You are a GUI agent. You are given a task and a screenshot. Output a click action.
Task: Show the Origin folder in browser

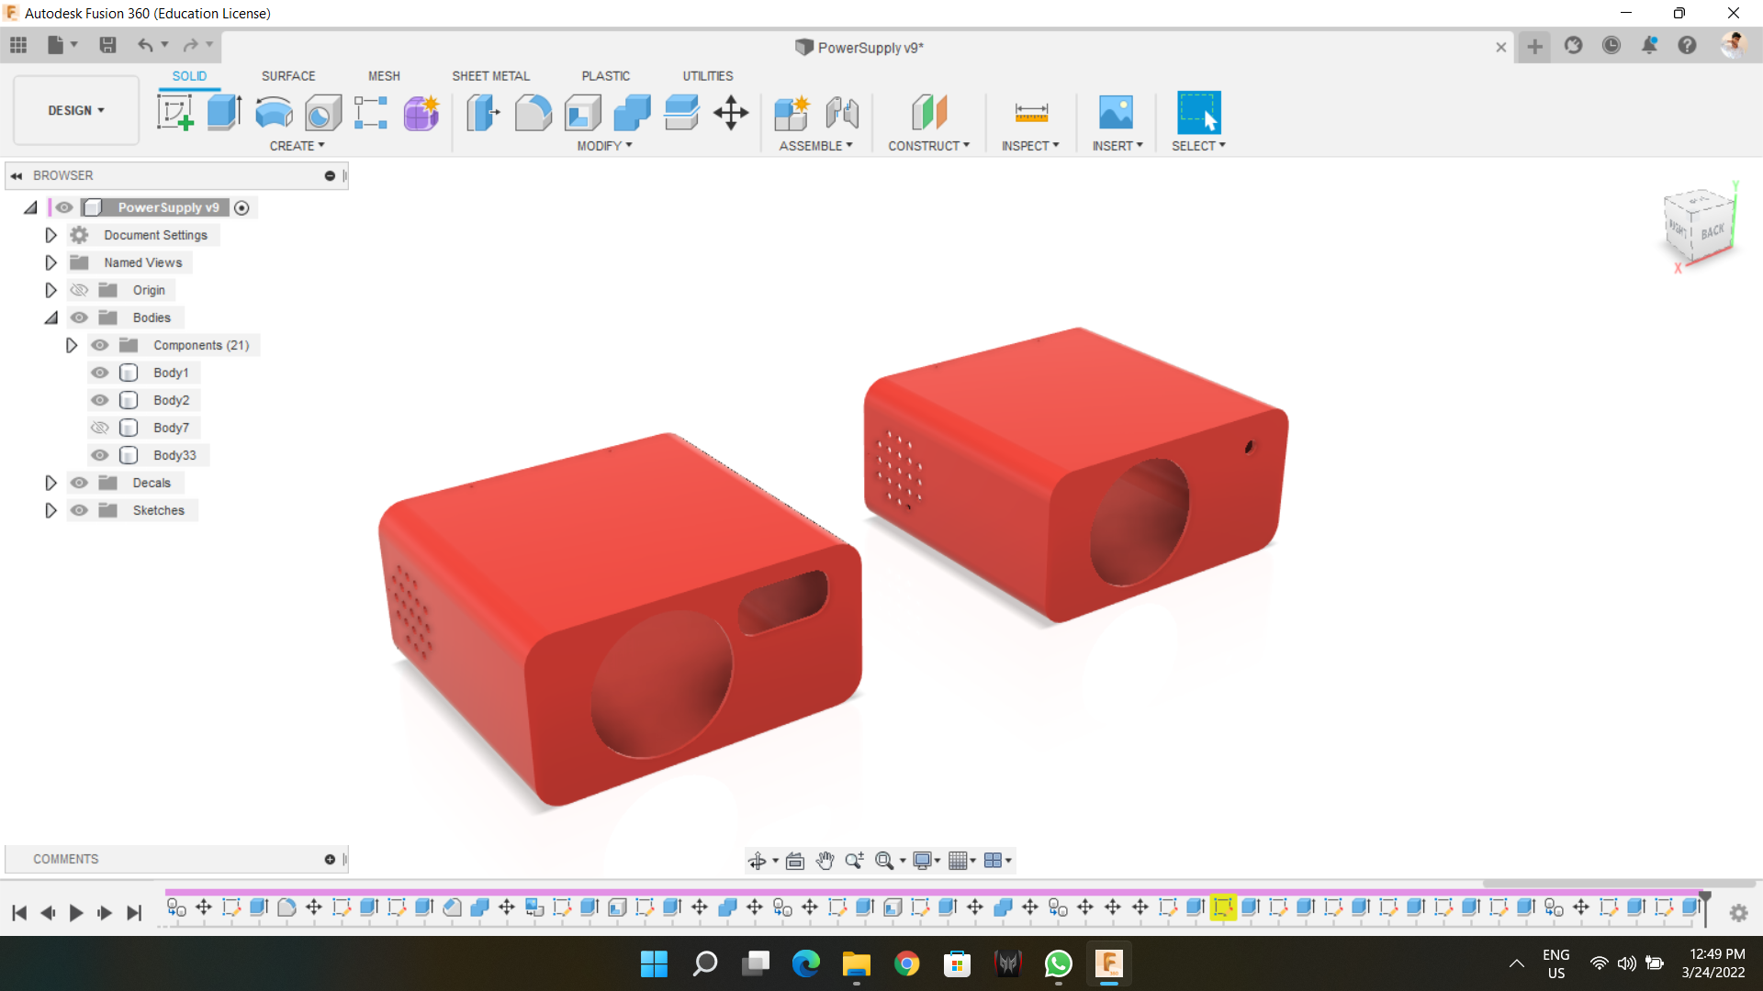[79, 289]
